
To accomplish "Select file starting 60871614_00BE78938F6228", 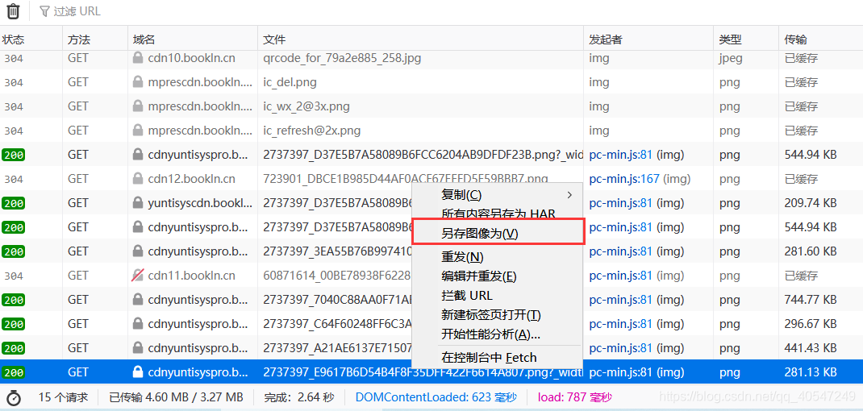I will tap(337, 276).
